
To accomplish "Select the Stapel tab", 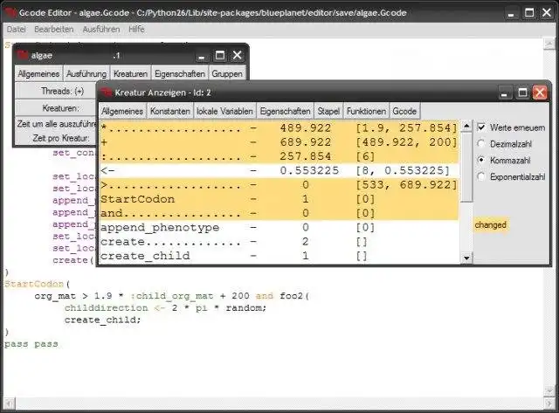I will [328, 111].
